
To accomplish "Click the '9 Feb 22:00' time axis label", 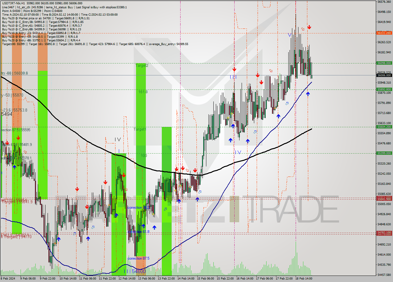I will (47, 279).
